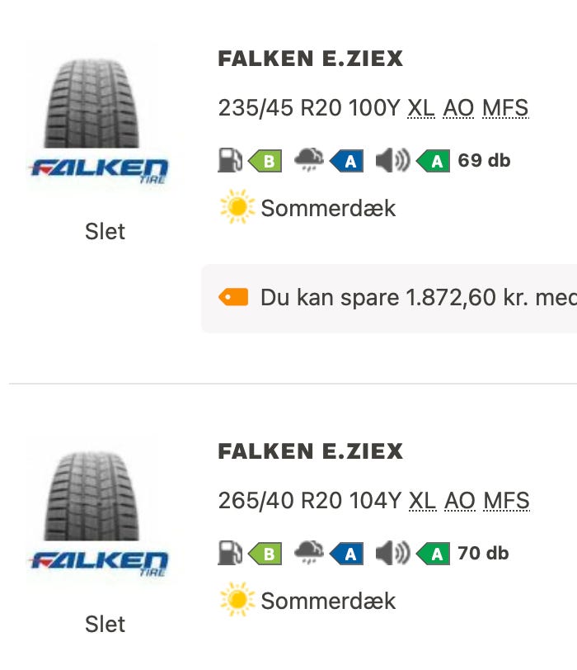Viewport: 577px width, 670px height.
Task: Click wet grip rain icon on 265/40 tire
Action: click(309, 553)
